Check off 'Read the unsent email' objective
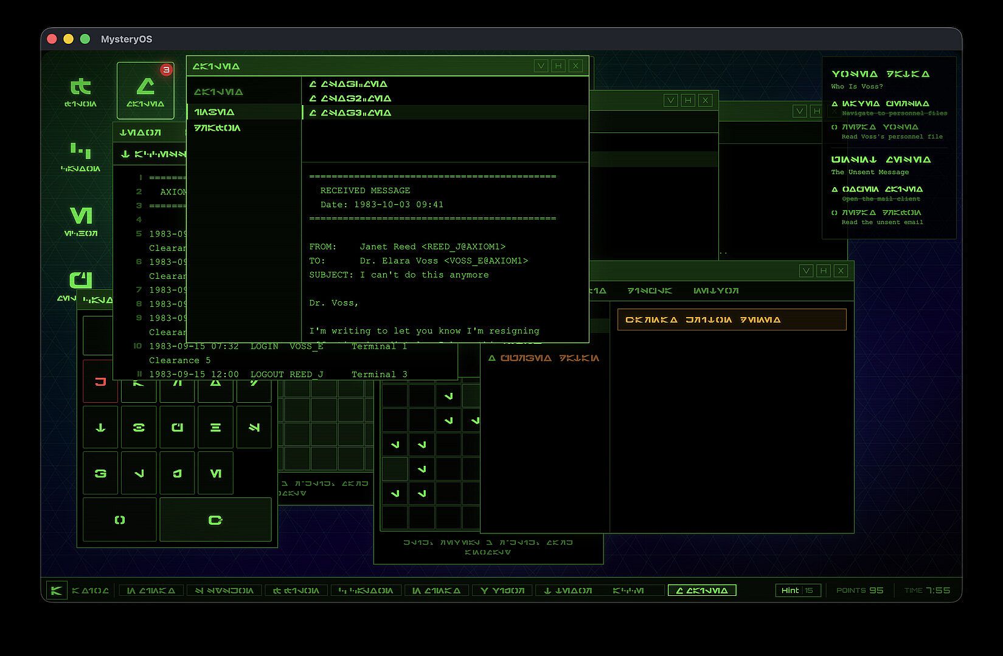1003x656 pixels. pos(835,213)
